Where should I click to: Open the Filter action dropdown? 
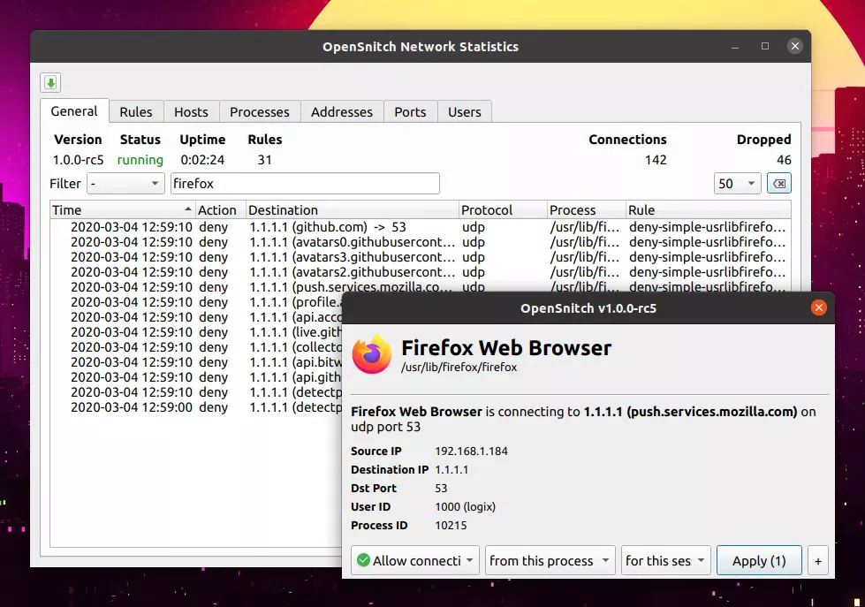pos(125,184)
